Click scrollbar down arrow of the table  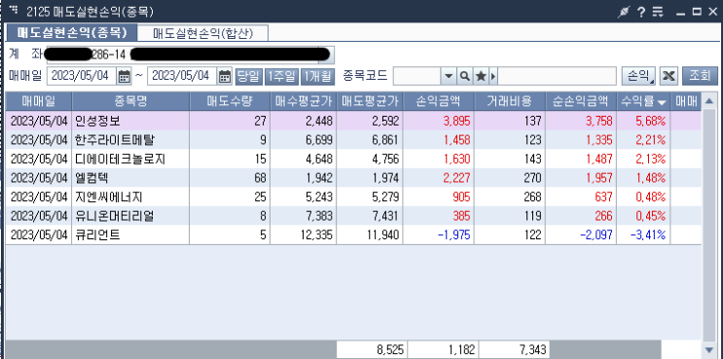tap(709, 349)
